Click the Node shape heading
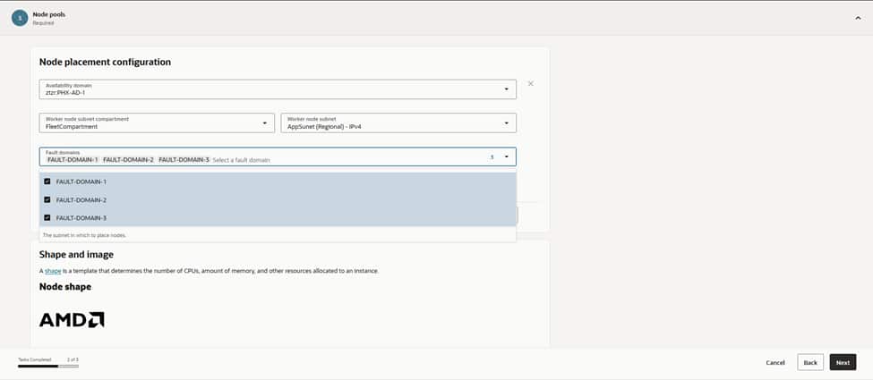 click(x=65, y=287)
